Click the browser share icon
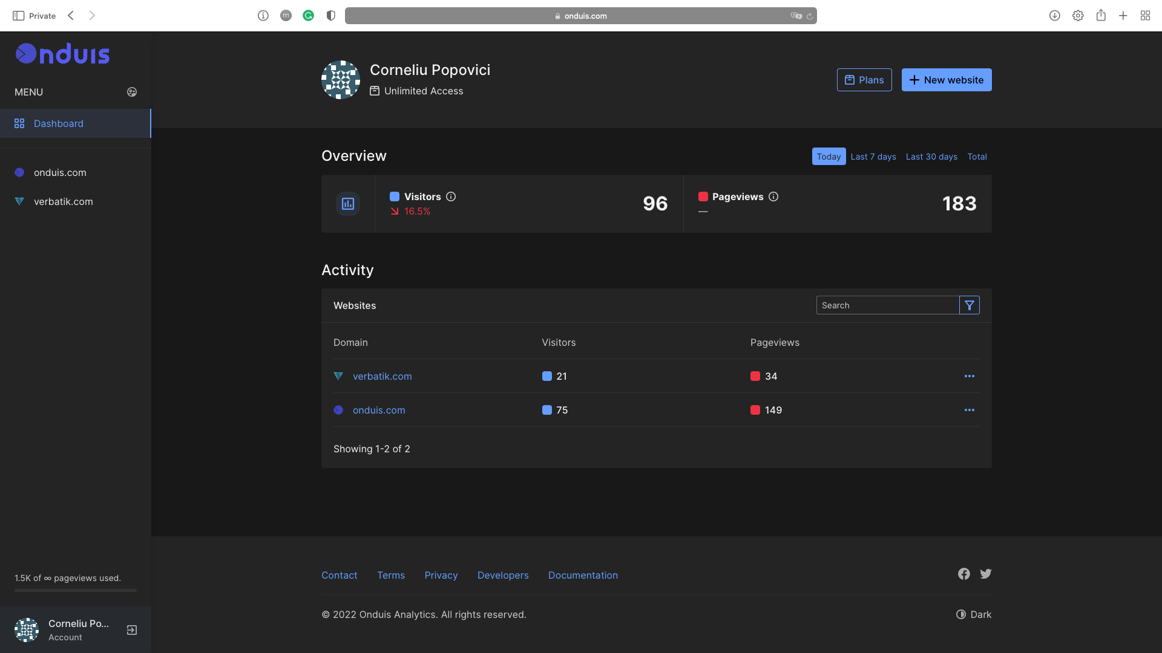This screenshot has width=1162, height=653. tap(1101, 15)
